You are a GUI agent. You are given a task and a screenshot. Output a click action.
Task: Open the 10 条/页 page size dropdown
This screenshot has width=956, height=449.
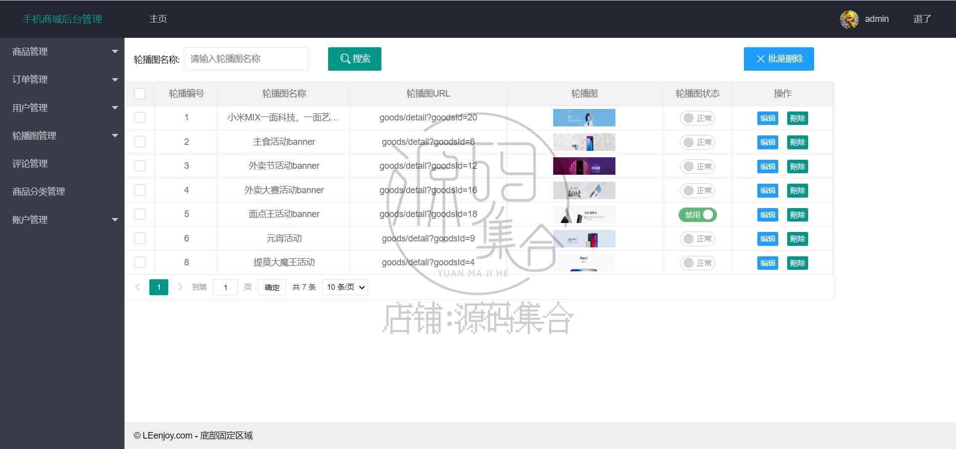(x=345, y=287)
